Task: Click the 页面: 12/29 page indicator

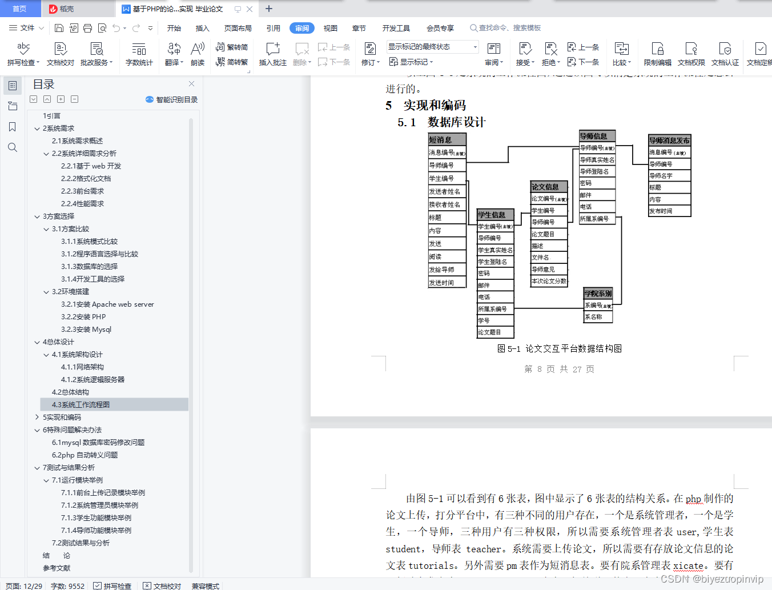Action: point(24,585)
